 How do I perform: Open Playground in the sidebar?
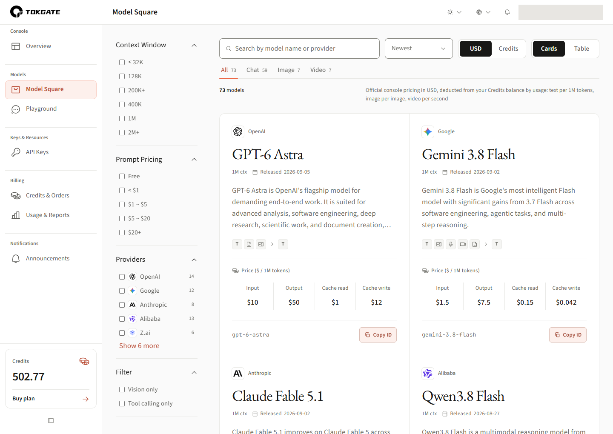point(51,109)
